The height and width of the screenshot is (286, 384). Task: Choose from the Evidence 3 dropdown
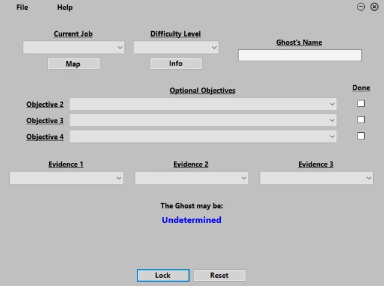316,178
